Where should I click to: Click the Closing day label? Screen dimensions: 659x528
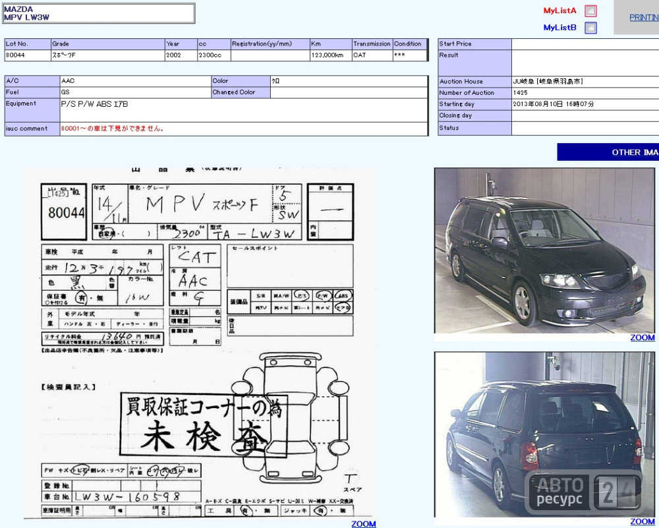click(x=455, y=115)
